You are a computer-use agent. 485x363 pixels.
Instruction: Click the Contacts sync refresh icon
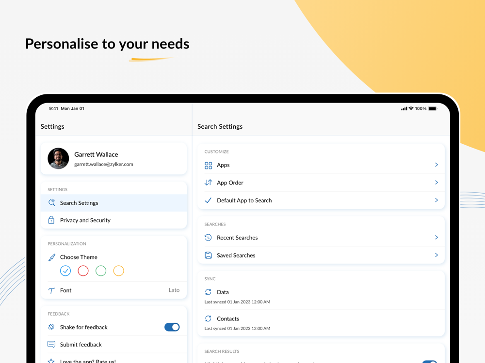(x=208, y=318)
